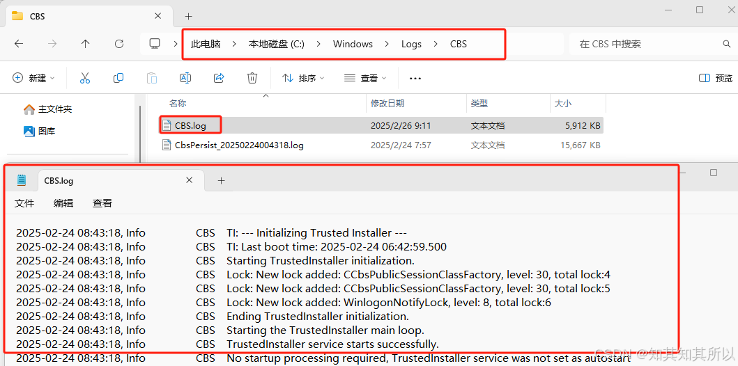Select the CBS.log Notepad tab
Screen dimensions: 738x366
[x=121, y=180]
